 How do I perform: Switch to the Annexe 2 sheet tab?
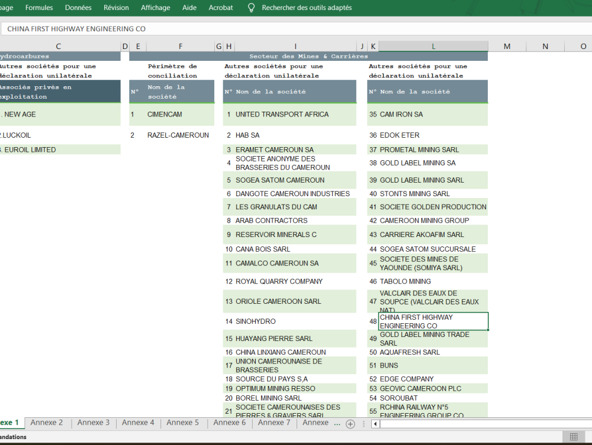click(46, 423)
